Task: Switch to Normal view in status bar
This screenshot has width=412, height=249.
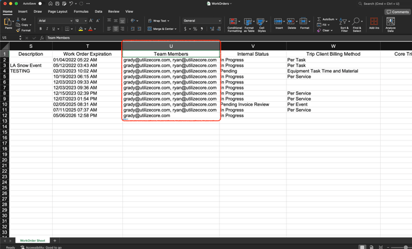Action: pos(362,247)
